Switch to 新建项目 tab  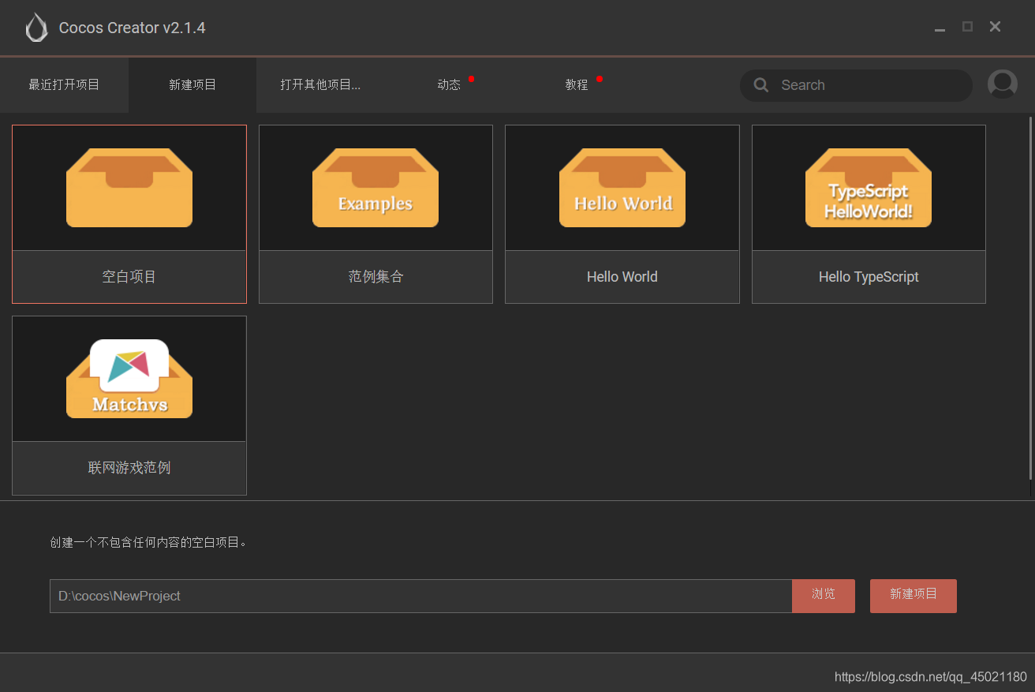[192, 85]
